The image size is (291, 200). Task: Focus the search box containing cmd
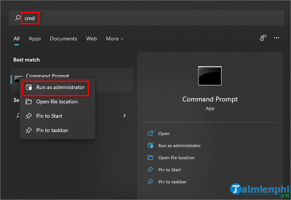coord(146,18)
